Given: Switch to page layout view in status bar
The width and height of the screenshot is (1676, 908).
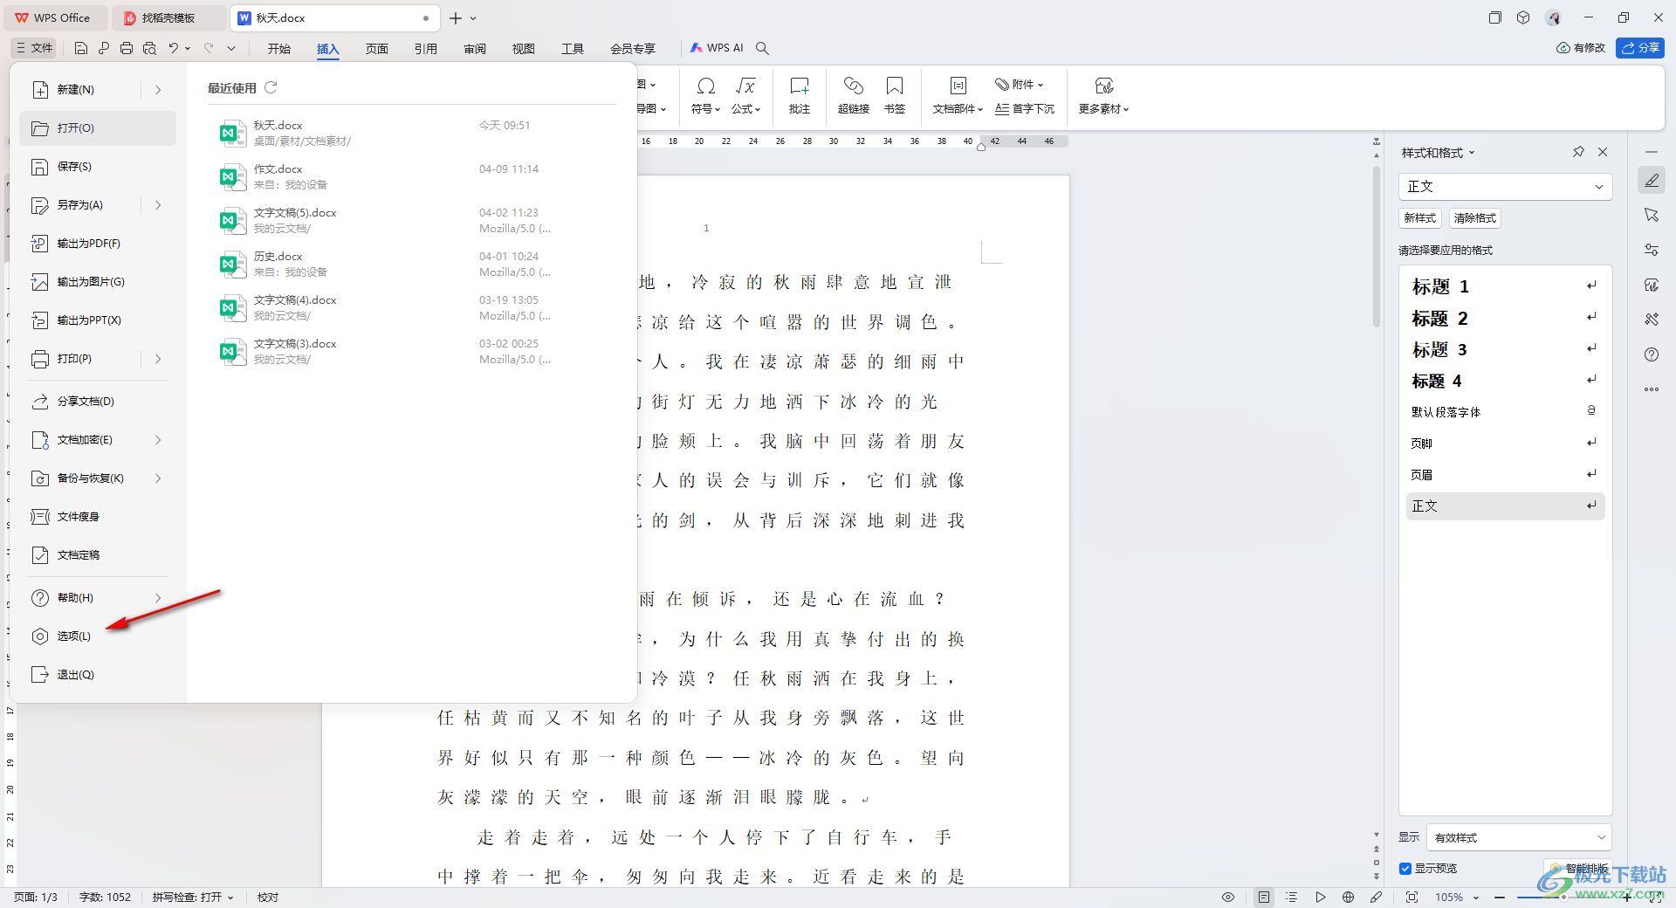Looking at the screenshot, I should (x=1263, y=897).
